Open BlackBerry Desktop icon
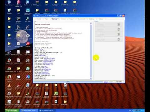 (x=18, y=20)
